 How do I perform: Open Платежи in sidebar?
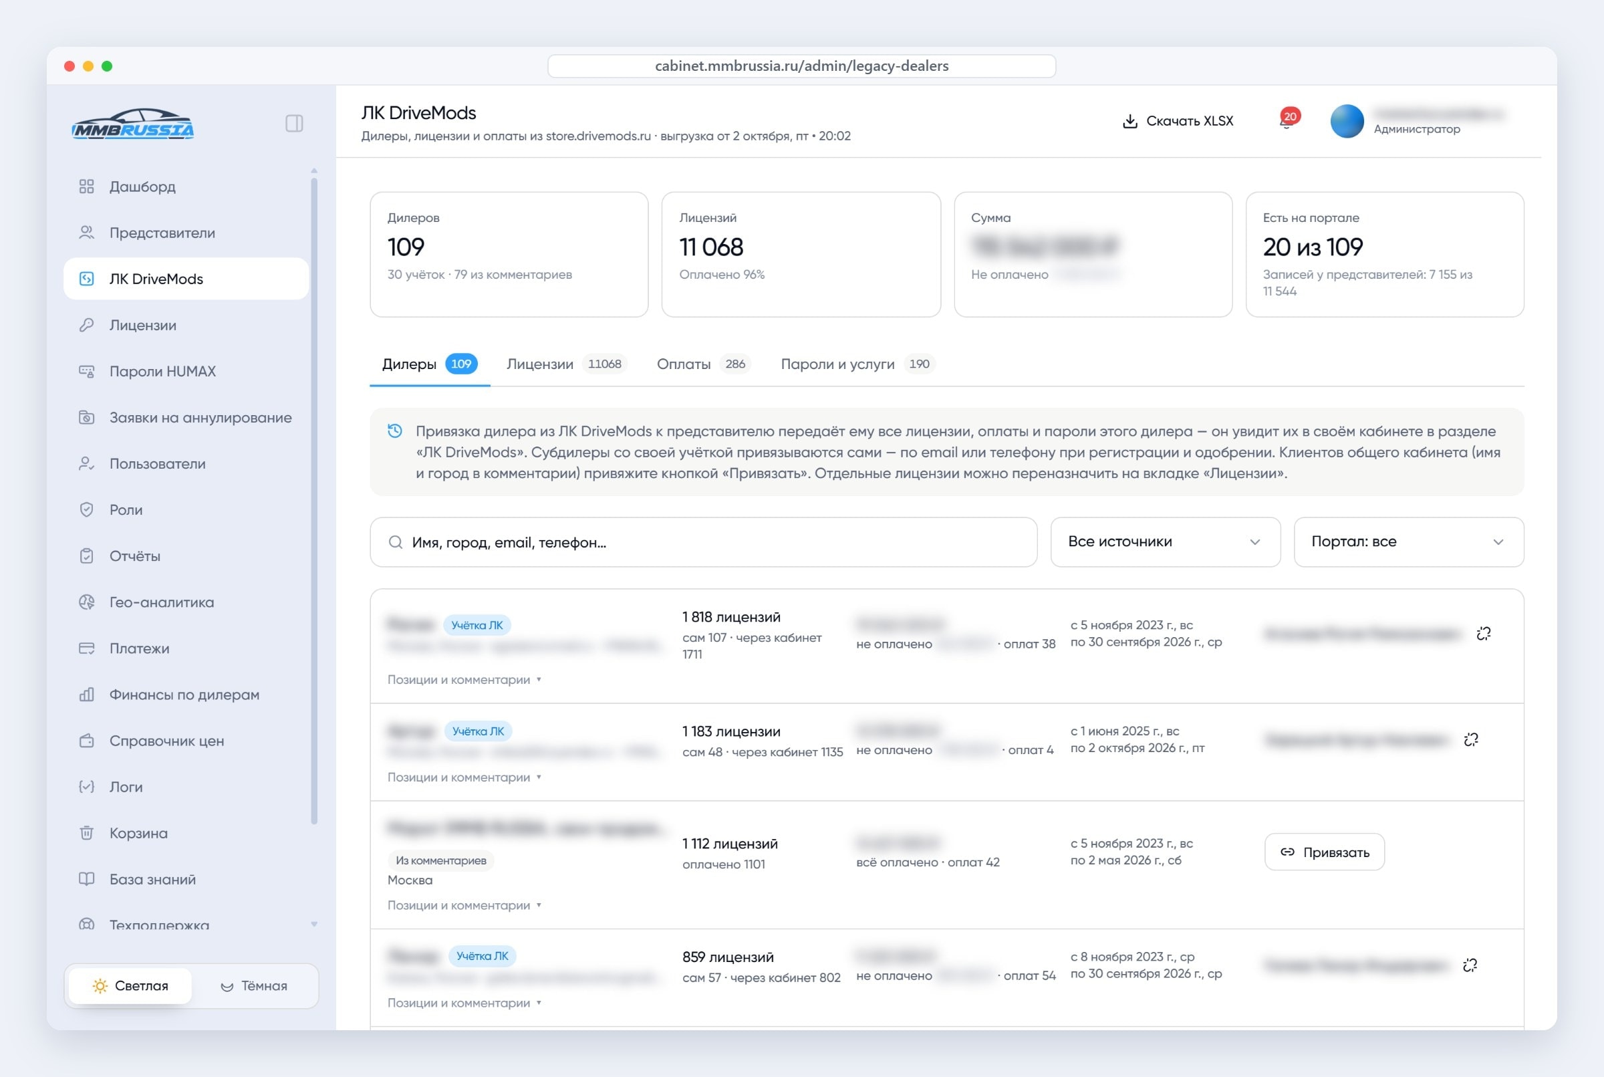tap(186, 648)
